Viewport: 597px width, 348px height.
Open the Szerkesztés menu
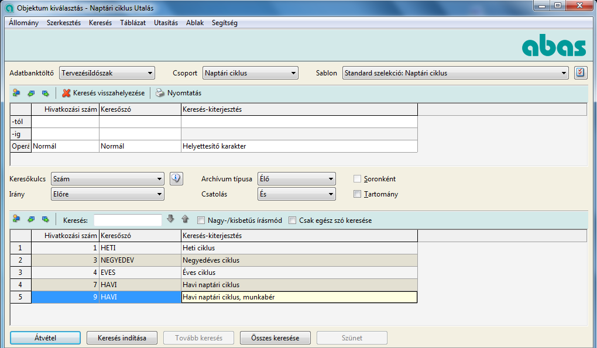[64, 23]
